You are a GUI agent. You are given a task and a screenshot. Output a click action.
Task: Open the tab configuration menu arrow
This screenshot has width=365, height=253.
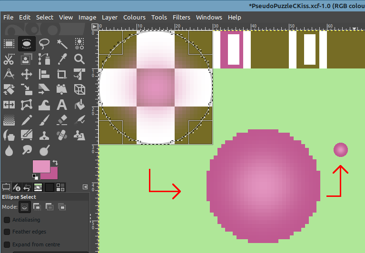(x=85, y=187)
